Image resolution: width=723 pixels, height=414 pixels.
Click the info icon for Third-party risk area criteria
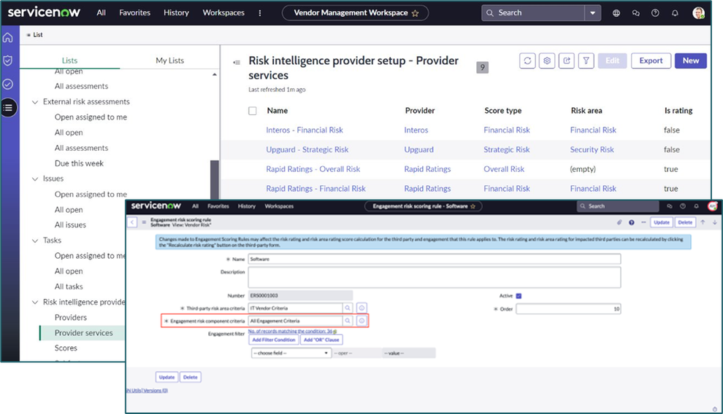[362, 308]
